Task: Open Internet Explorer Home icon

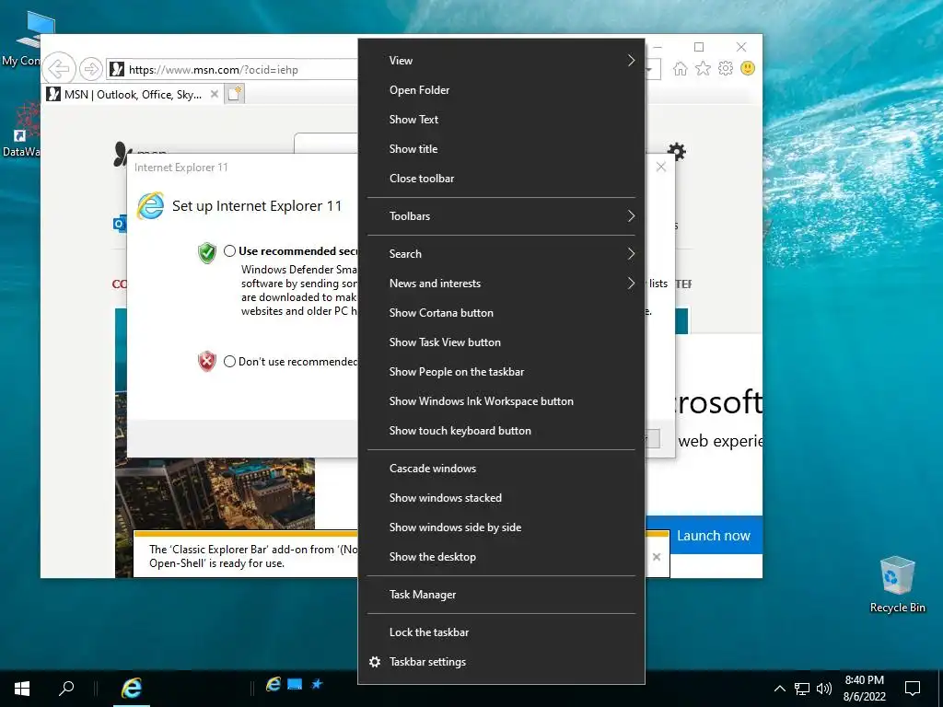Action: 681,68
